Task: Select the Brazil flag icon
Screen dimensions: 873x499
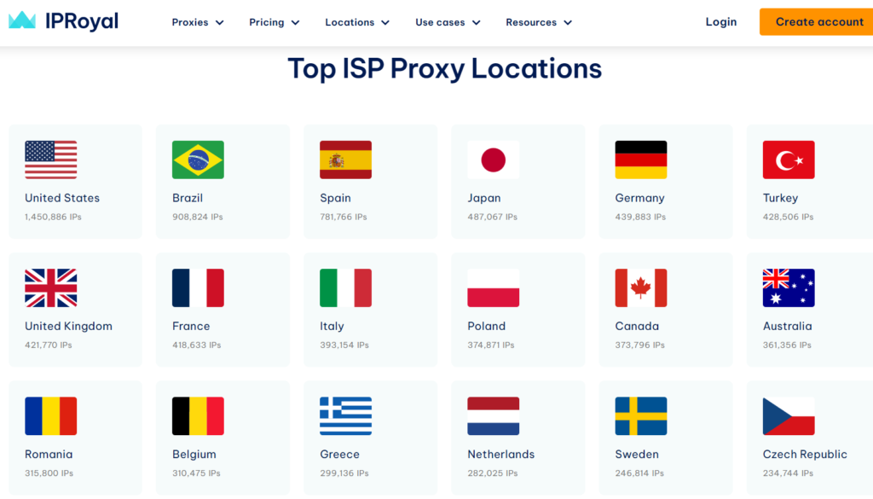Action: click(x=198, y=160)
